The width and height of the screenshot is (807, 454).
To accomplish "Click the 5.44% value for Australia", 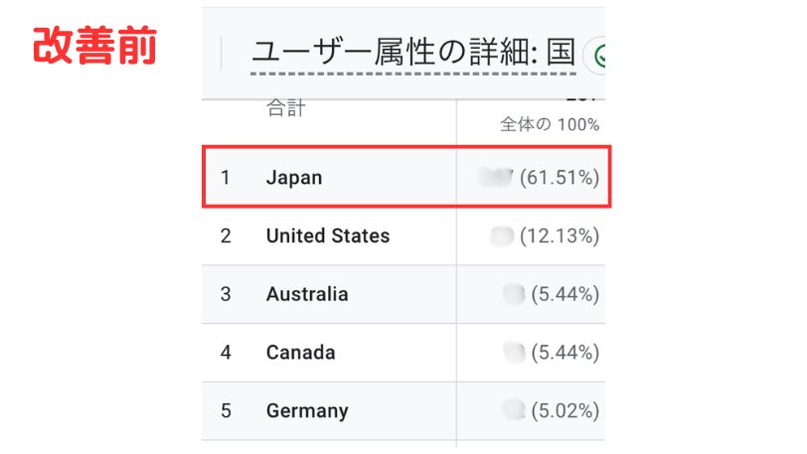I will [x=565, y=294].
